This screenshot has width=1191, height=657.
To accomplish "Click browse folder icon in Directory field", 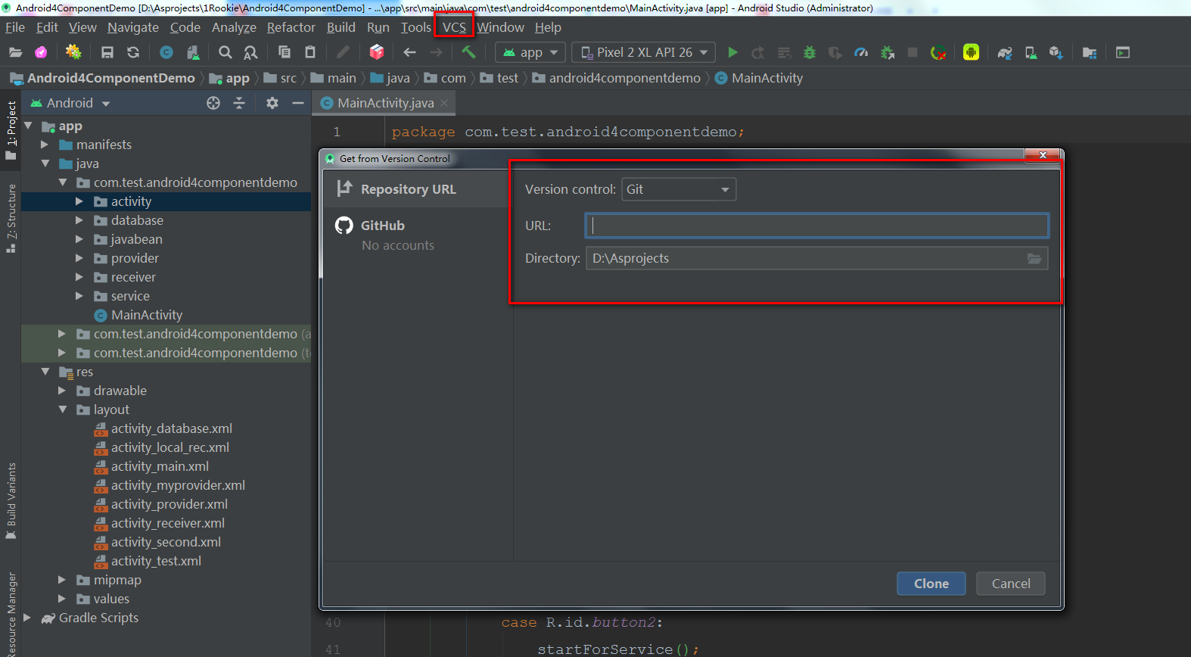I will pos(1034,258).
